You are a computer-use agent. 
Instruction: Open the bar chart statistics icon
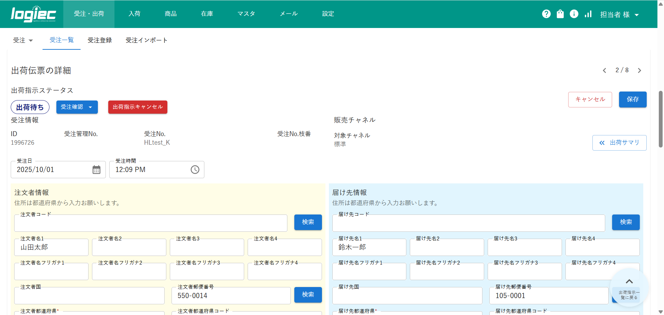coord(588,14)
